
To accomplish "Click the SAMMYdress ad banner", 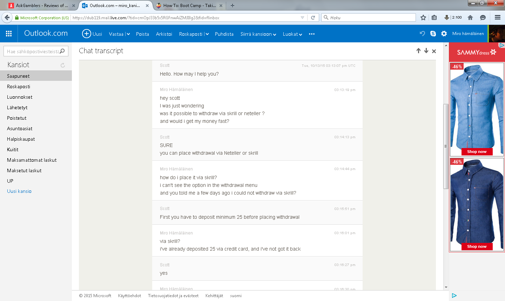I will click(x=477, y=52).
